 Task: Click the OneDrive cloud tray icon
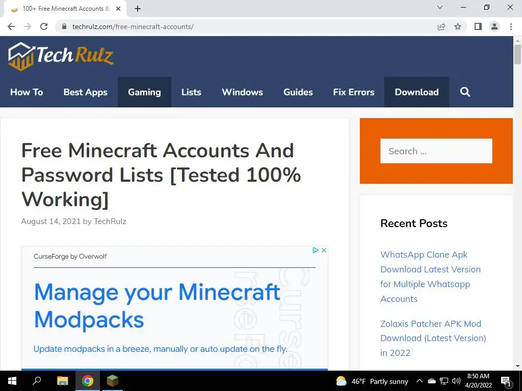coord(432,381)
